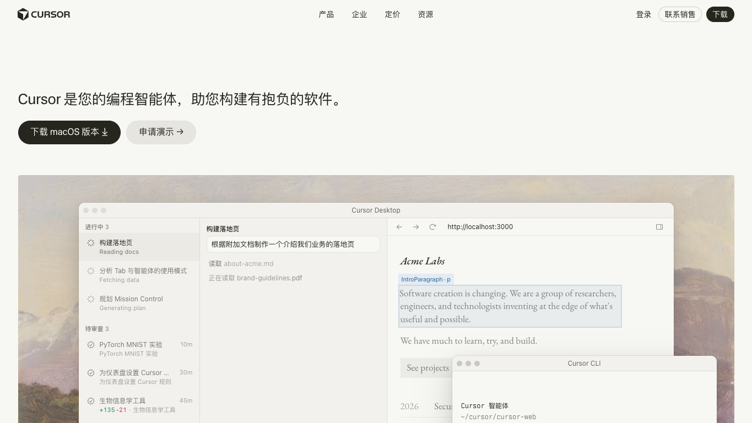Click the reload icon beside the localhost URL
The height and width of the screenshot is (423, 752).
(432, 227)
